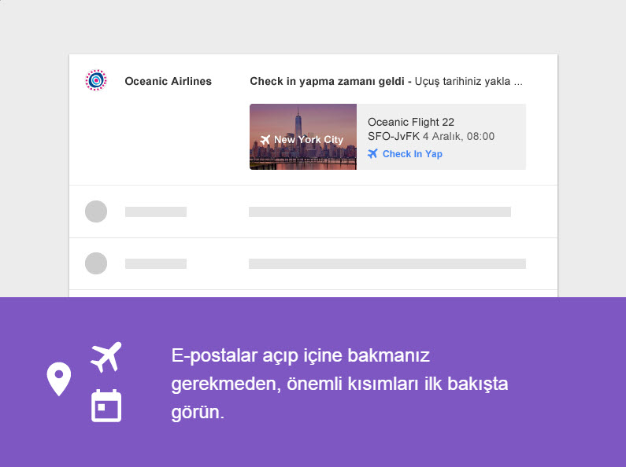Click the white airplane icon in purple banner
Image resolution: width=626 pixels, height=467 pixels.
(x=106, y=357)
